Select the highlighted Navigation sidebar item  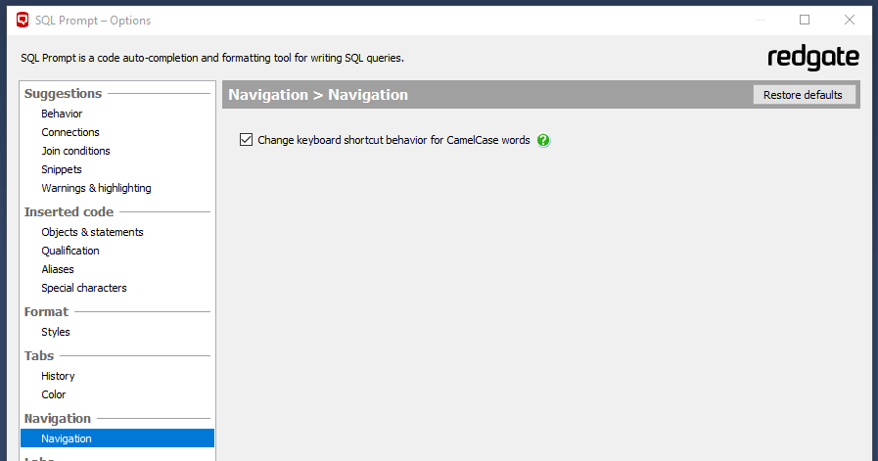coord(67,438)
